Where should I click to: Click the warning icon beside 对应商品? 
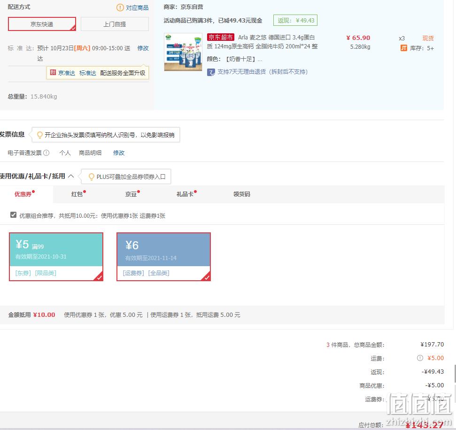point(120,8)
